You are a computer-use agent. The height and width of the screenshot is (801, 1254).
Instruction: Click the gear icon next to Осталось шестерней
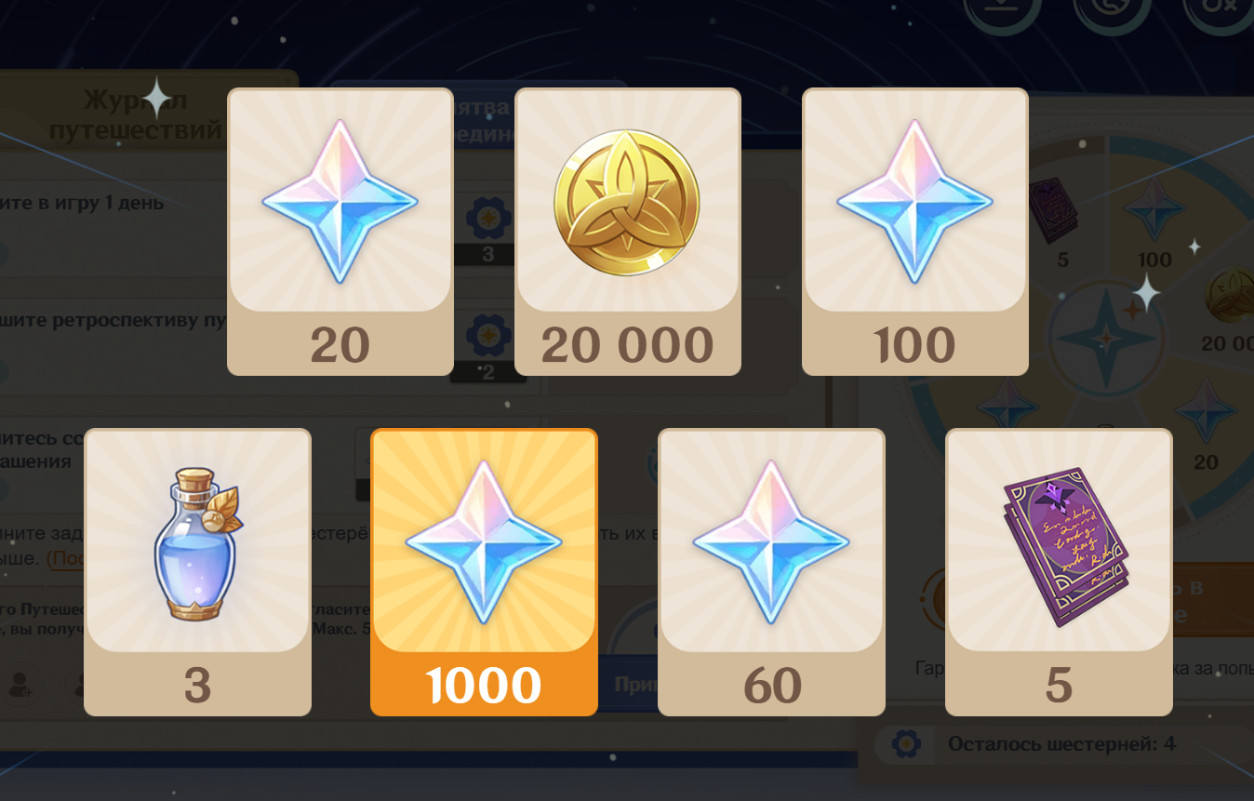(906, 744)
